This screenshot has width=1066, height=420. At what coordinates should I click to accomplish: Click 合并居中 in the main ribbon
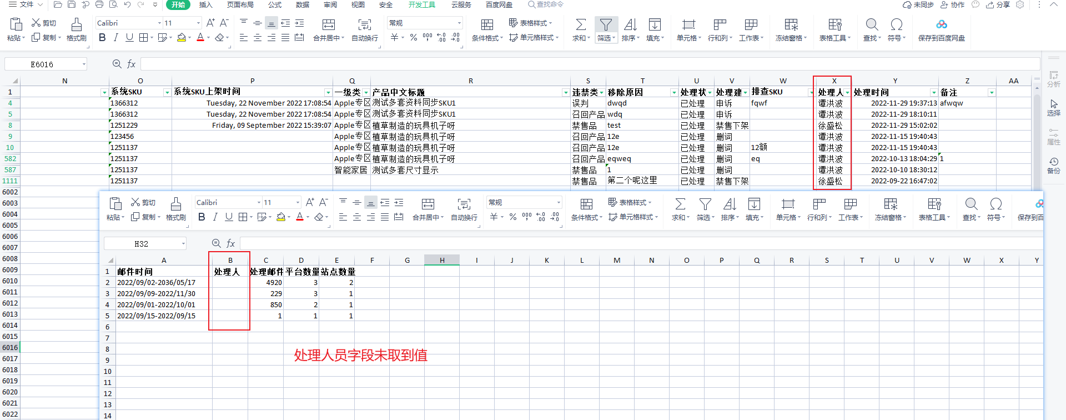click(329, 29)
